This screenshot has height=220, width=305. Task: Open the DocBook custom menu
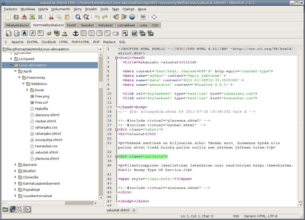pyautogui.click(x=49, y=42)
